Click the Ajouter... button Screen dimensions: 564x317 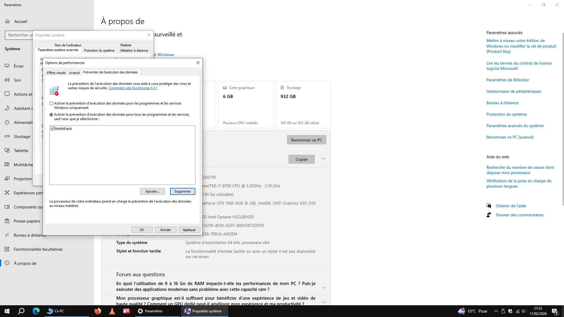point(152,191)
